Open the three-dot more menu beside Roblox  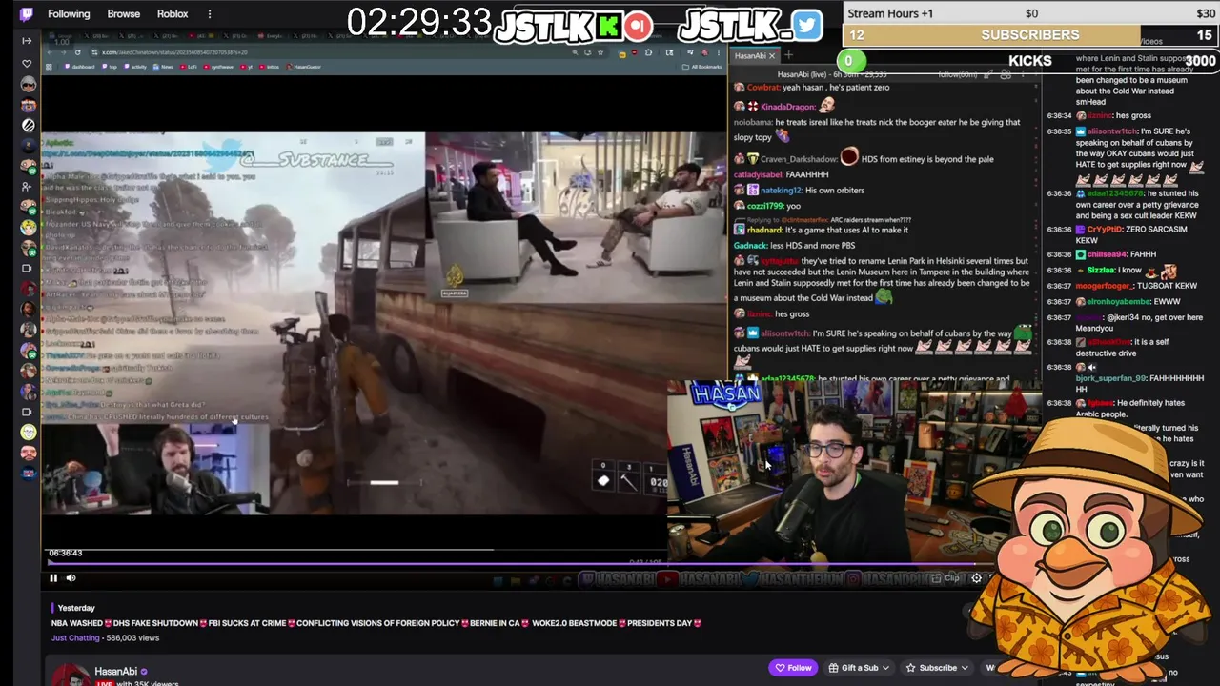[210, 14]
